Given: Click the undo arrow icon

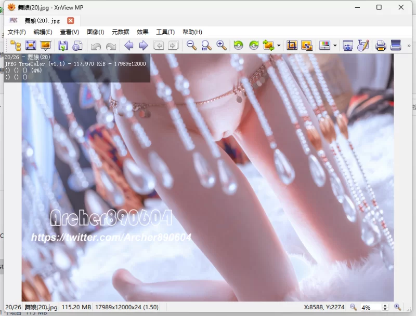Looking at the screenshot, I should click(x=96, y=46).
